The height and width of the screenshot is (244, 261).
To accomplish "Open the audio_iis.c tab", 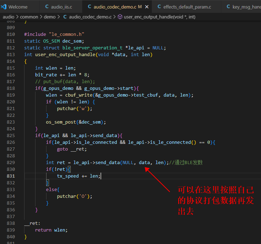I will click(x=61, y=7).
